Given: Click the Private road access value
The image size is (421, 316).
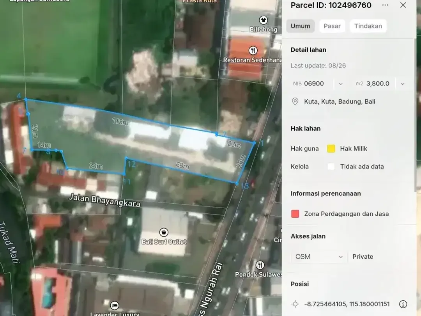Looking at the screenshot, I should [363, 257].
